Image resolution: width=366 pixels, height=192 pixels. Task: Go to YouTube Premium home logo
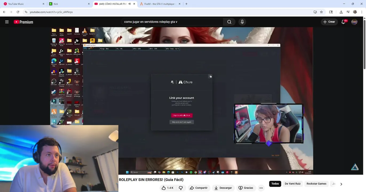pyautogui.click(x=23, y=22)
